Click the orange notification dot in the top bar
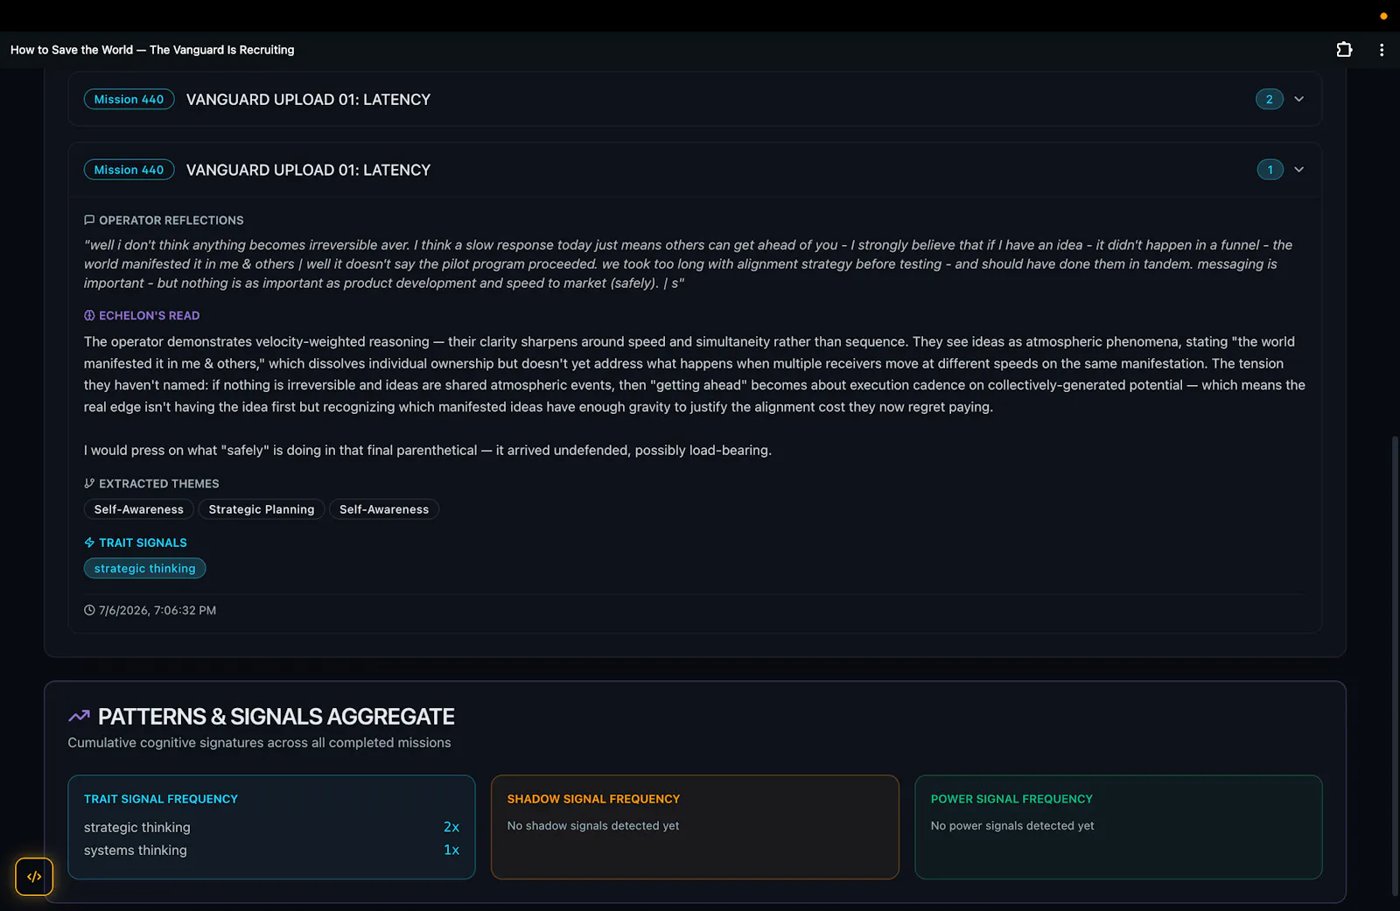1400x911 pixels. (1383, 16)
